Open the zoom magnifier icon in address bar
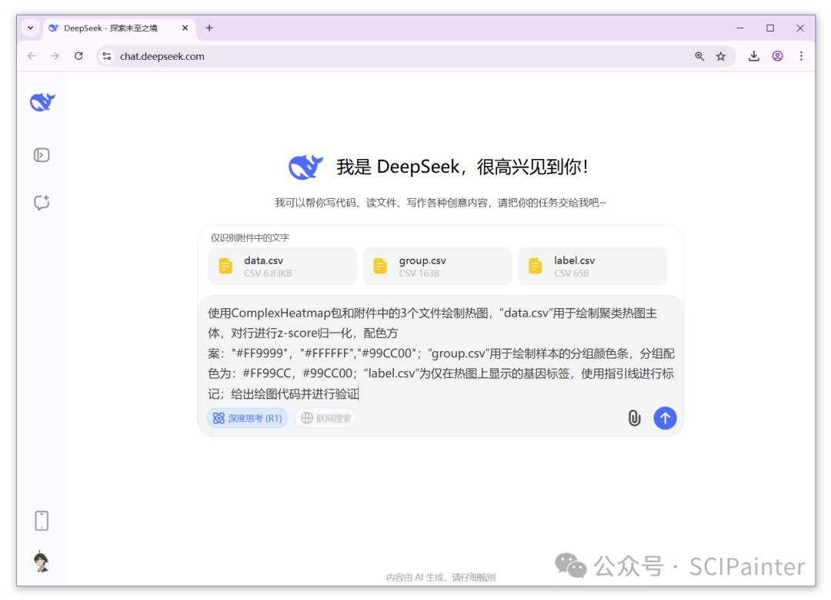 coord(699,56)
